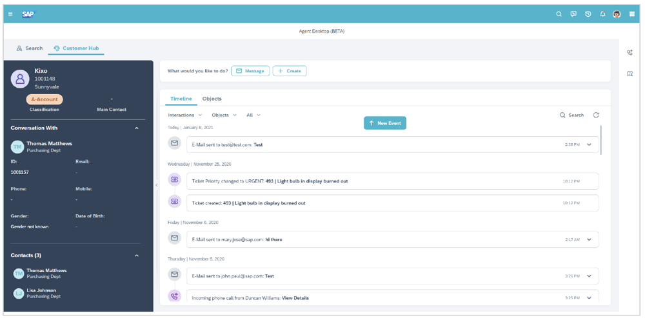Viewport: 645px width, 318px height.
Task: Click the search magnifier in top header
Action: [559, 14]
